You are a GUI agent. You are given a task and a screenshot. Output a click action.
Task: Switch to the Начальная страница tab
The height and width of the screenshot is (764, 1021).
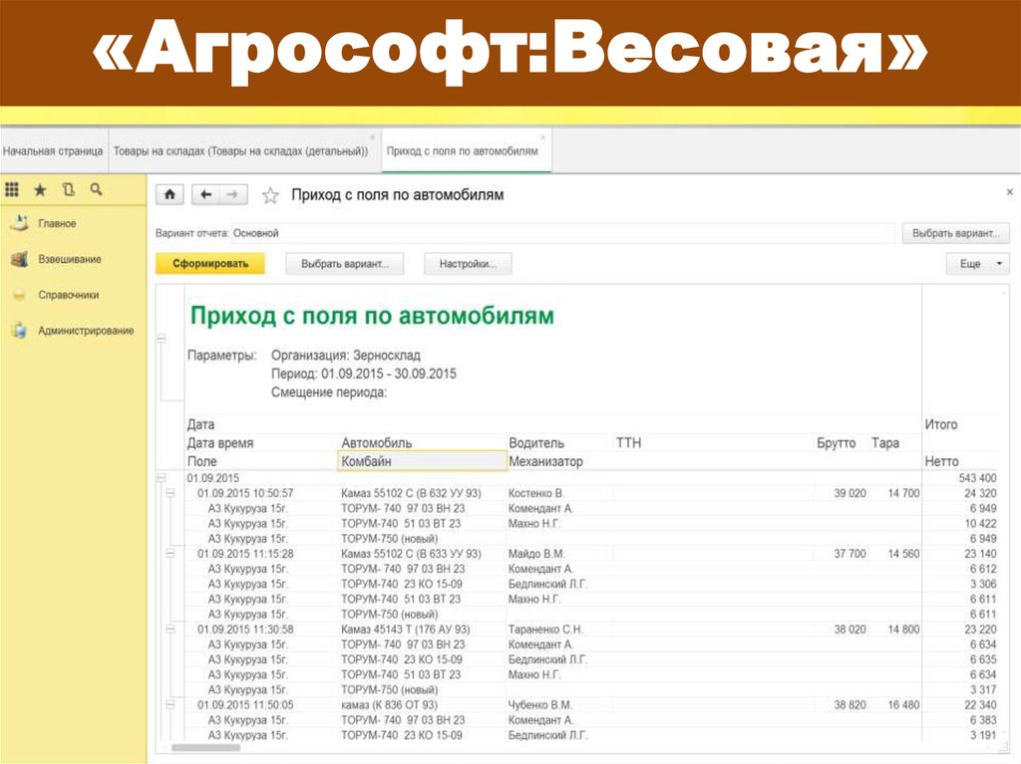point(53,151)
